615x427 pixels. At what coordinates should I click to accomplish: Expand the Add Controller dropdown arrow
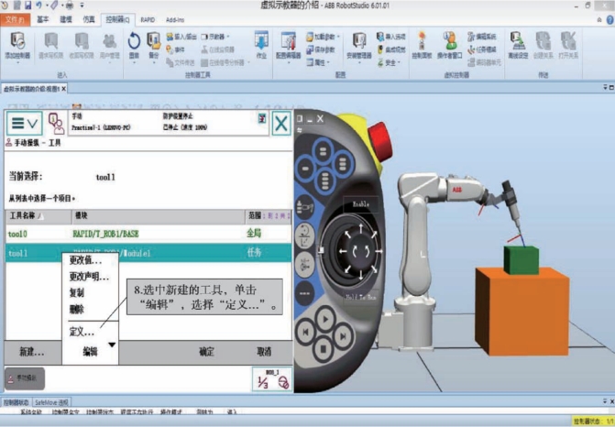[17, 63]
